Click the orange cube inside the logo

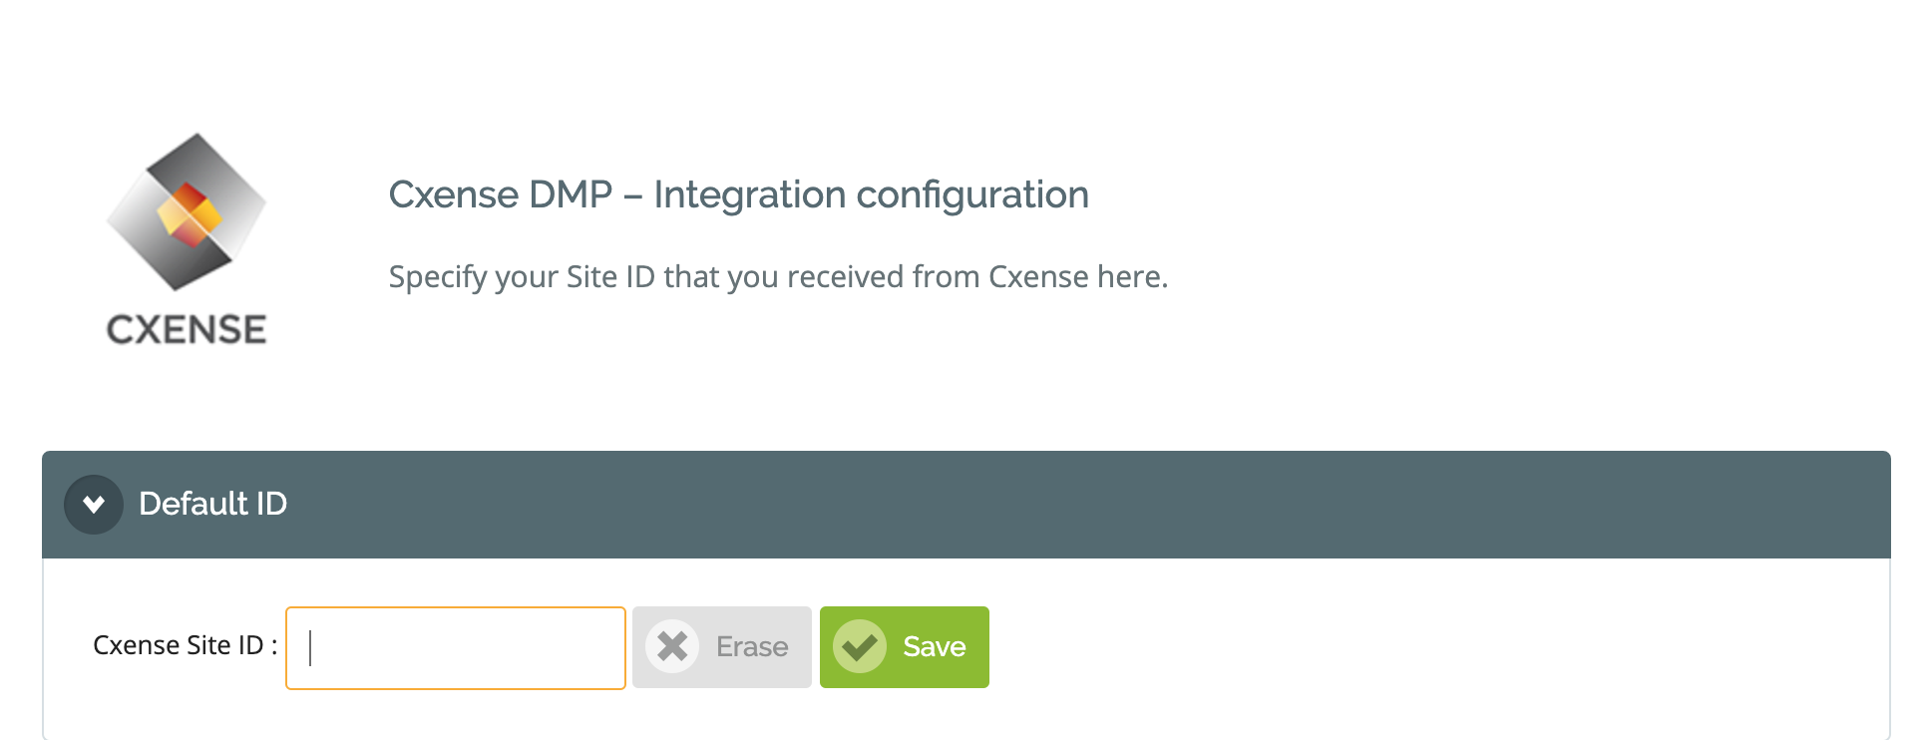pos(189,212)
